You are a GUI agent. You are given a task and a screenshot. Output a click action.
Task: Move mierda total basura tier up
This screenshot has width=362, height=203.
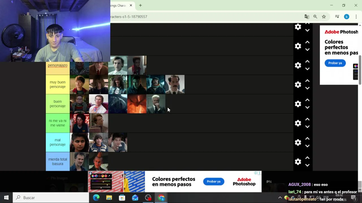tap(307, 158)
